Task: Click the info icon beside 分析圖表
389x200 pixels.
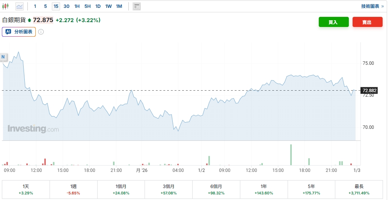Action: 41,32
